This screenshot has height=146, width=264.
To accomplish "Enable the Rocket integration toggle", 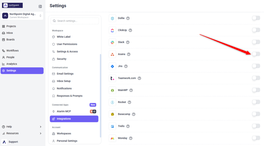I will coord(256,102).
